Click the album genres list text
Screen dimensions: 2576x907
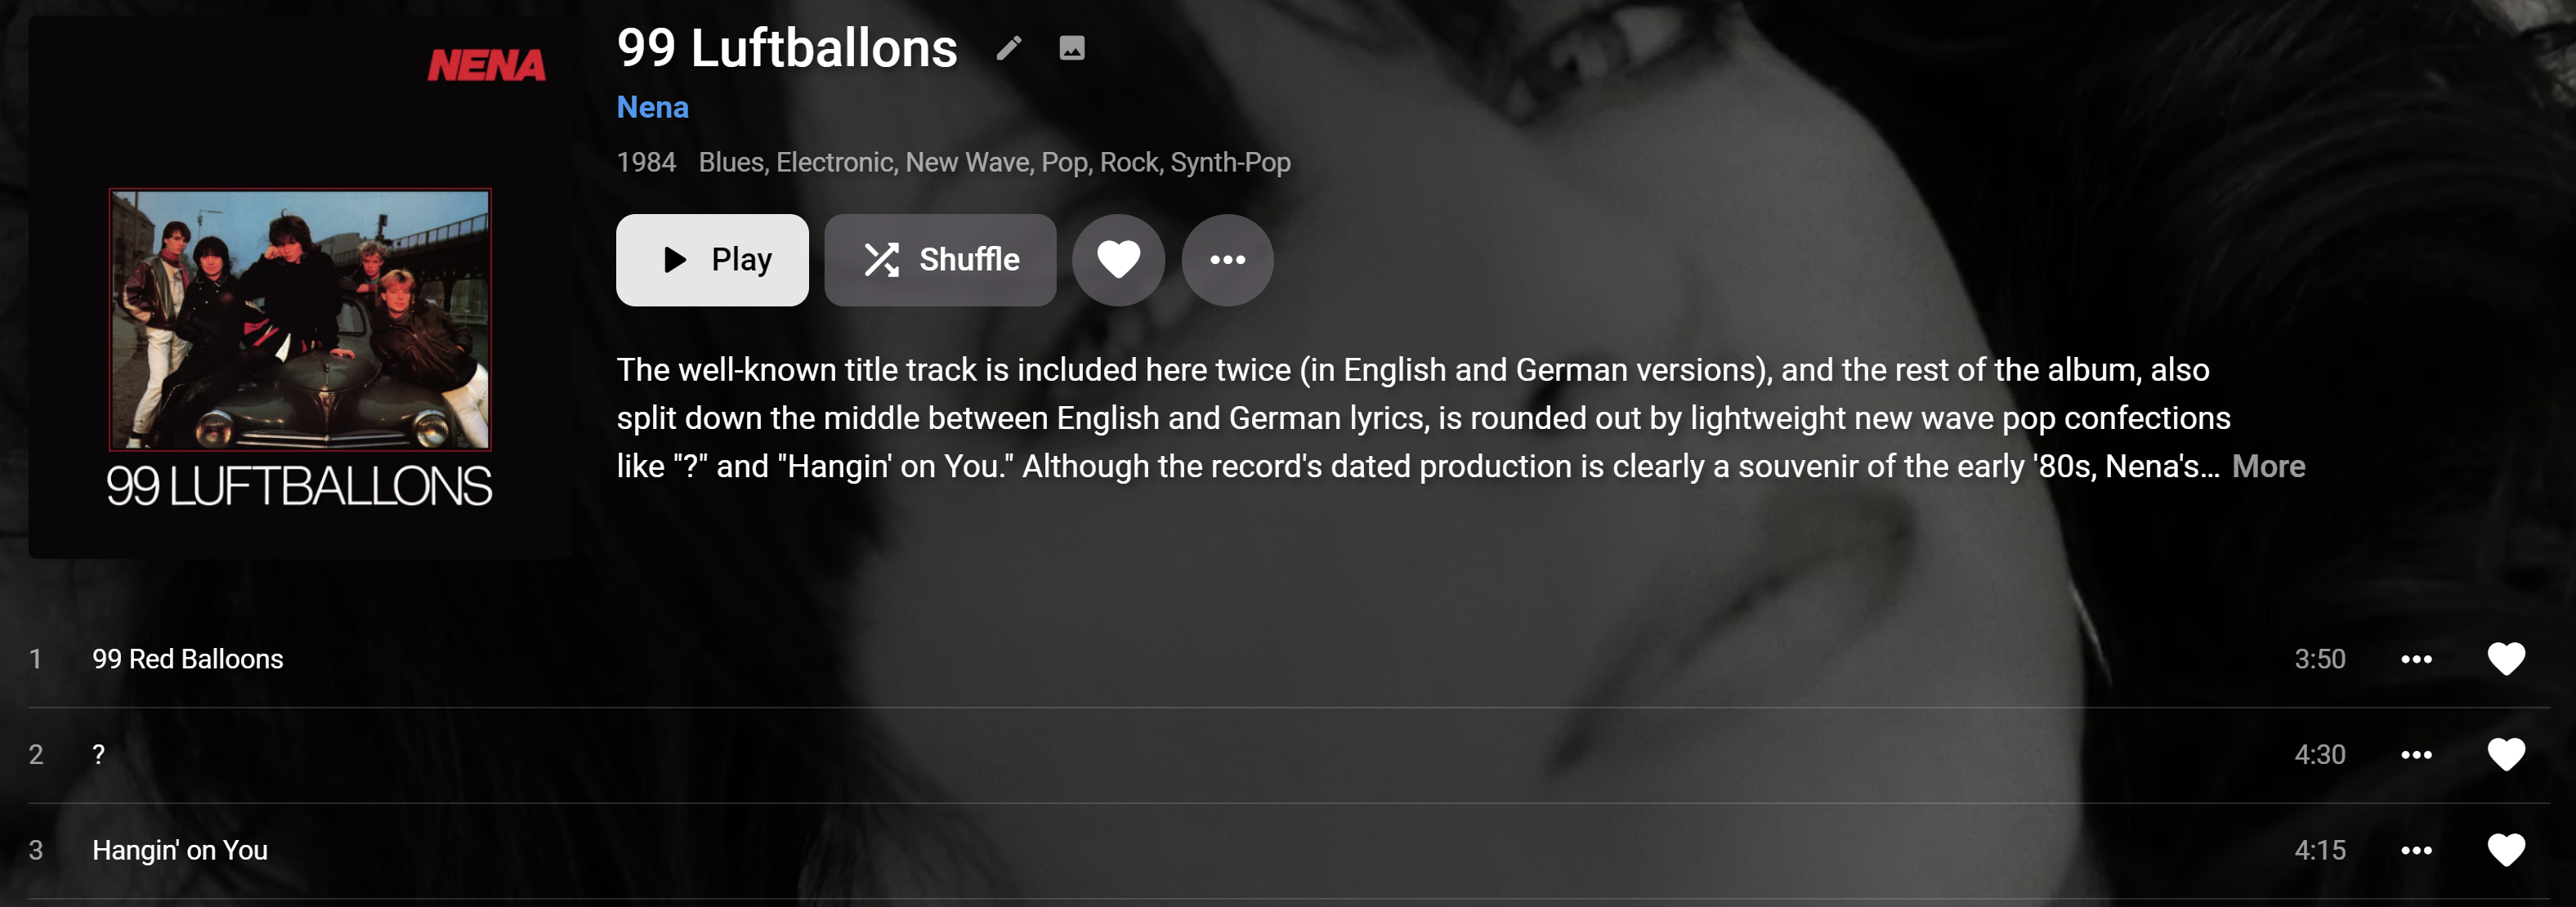994,162
